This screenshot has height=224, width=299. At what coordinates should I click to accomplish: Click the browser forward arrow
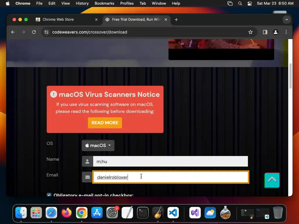(23, 32)
